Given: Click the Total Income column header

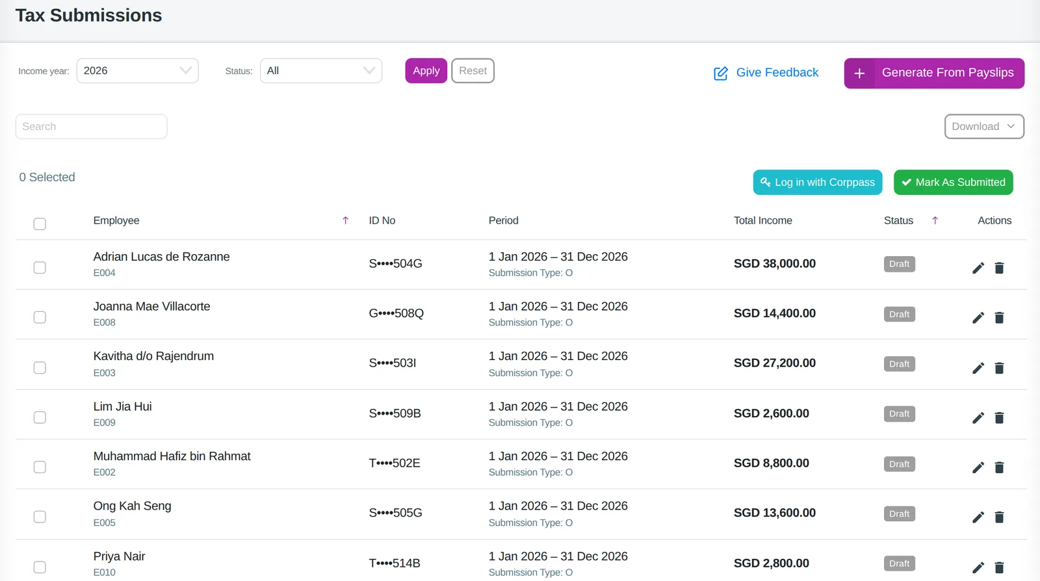Looking at the screenshot, I should [763, 221].
